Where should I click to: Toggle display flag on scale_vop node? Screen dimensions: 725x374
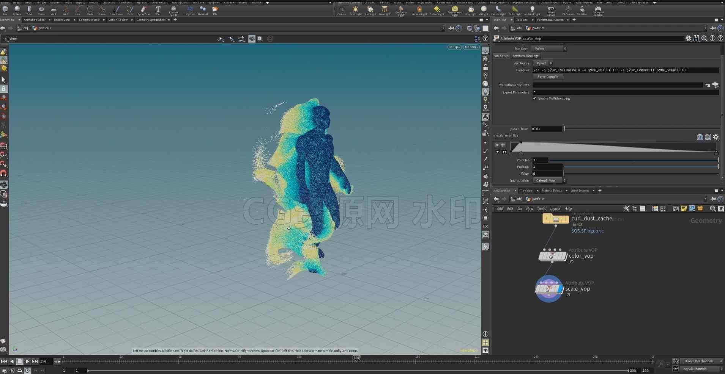click(x=561, y=289)
